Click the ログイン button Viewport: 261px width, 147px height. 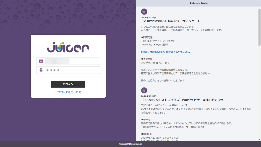click(68, 84)
